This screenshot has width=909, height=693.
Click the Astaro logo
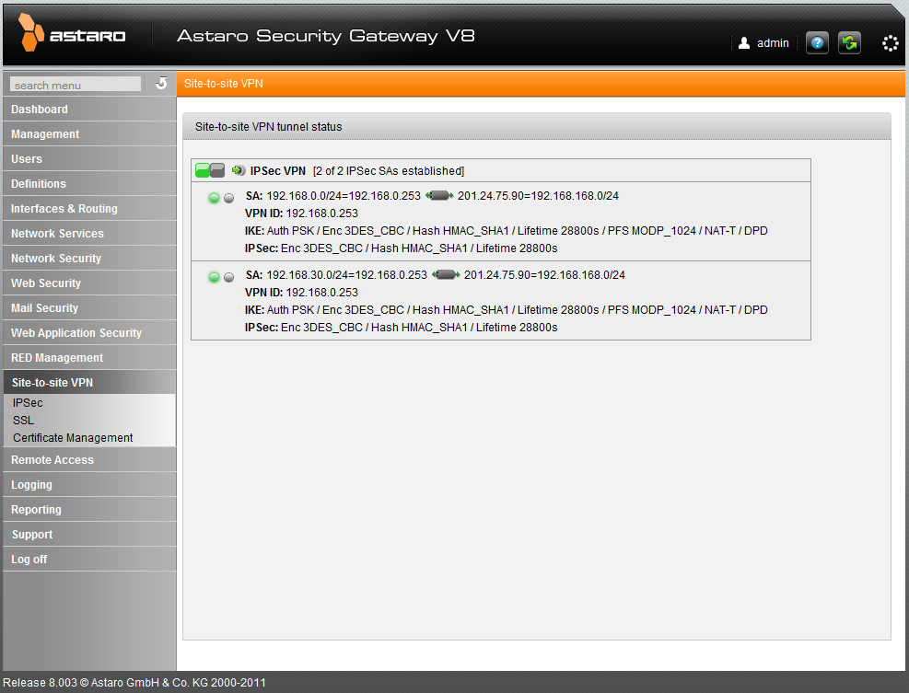pos(72,33)
